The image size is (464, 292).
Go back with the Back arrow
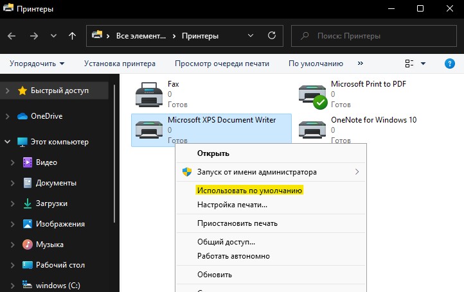[12, 36]
